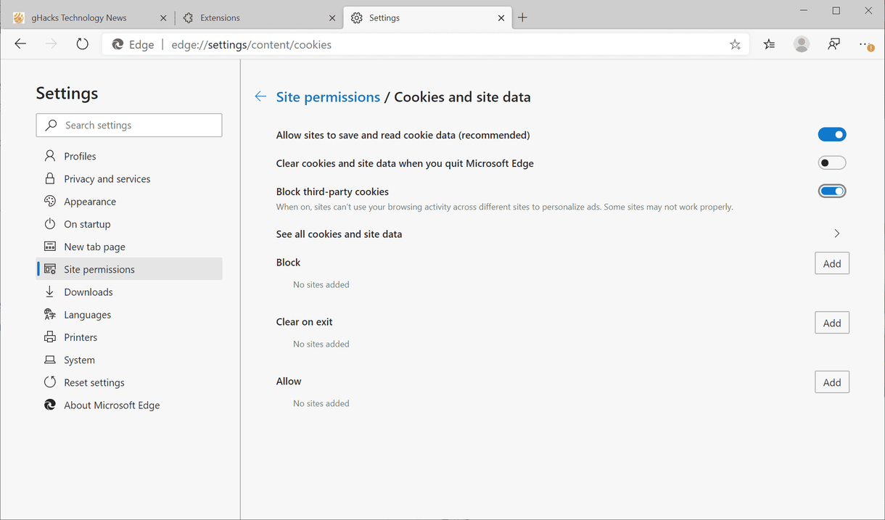The image size is (885, 520).
Task: Open Printers settings section
Action: pos(129,337)
